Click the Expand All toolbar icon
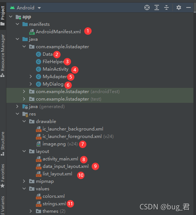Viewport: 196px width, 215px height. click(157, 7)
